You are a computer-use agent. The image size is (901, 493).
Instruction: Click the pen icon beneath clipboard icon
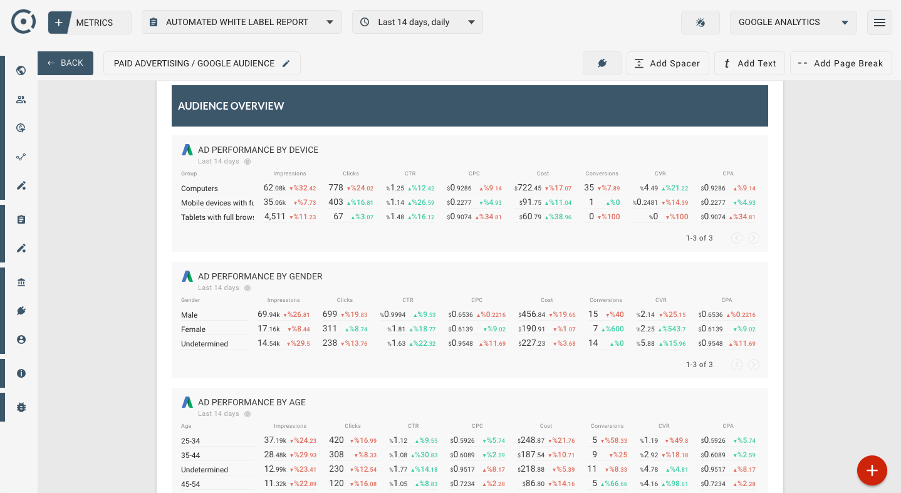(21, 248)
